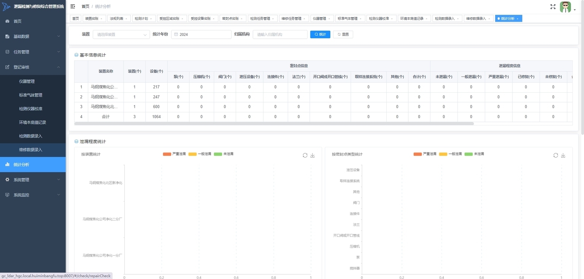Click the 归属机构 input field

pyautogui.click(x=280, y=35)
